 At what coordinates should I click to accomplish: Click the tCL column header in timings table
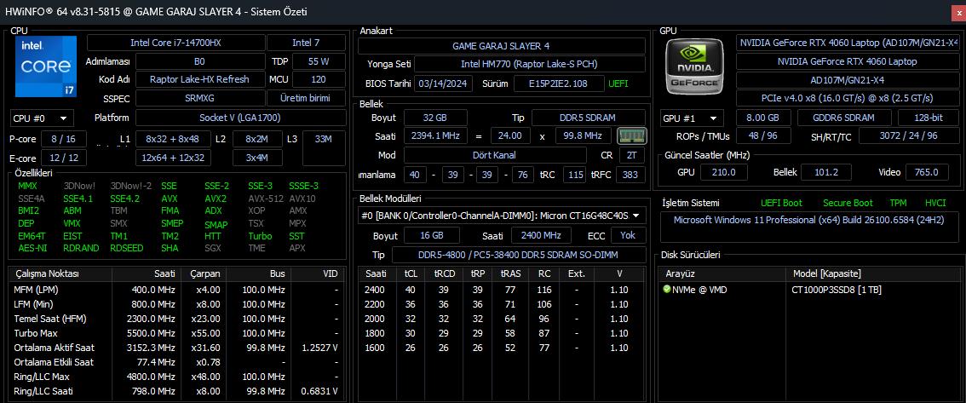[x=411, y=273]
